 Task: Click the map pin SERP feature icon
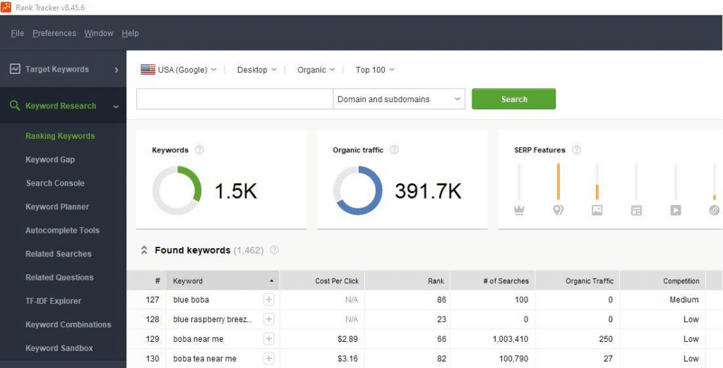(558, 211)
